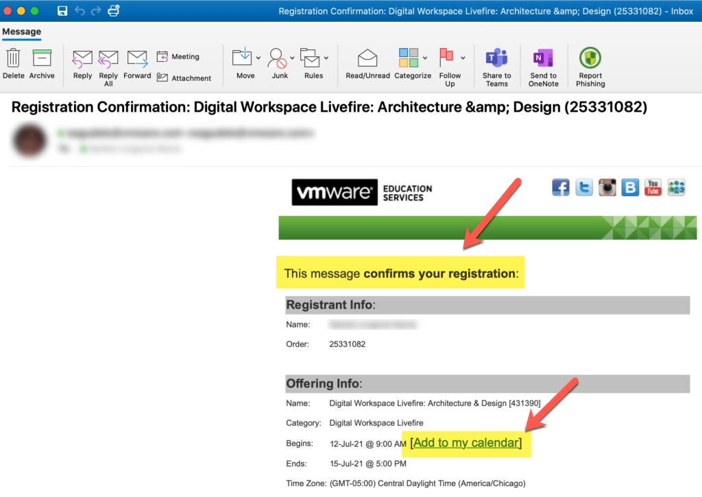The height and width of the screenshot is (497, 702).
Task: Report Phishing on this email
Action: 590,67
